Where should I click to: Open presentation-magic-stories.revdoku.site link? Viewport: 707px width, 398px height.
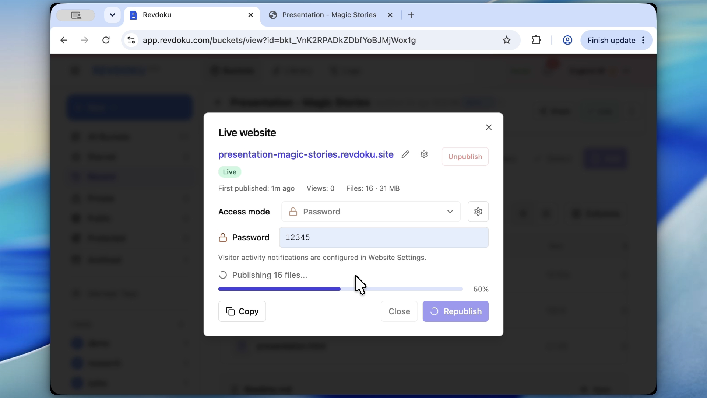tap(306, 154)
